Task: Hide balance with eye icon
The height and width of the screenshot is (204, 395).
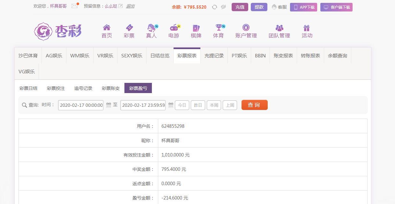Action: [223, 7]
